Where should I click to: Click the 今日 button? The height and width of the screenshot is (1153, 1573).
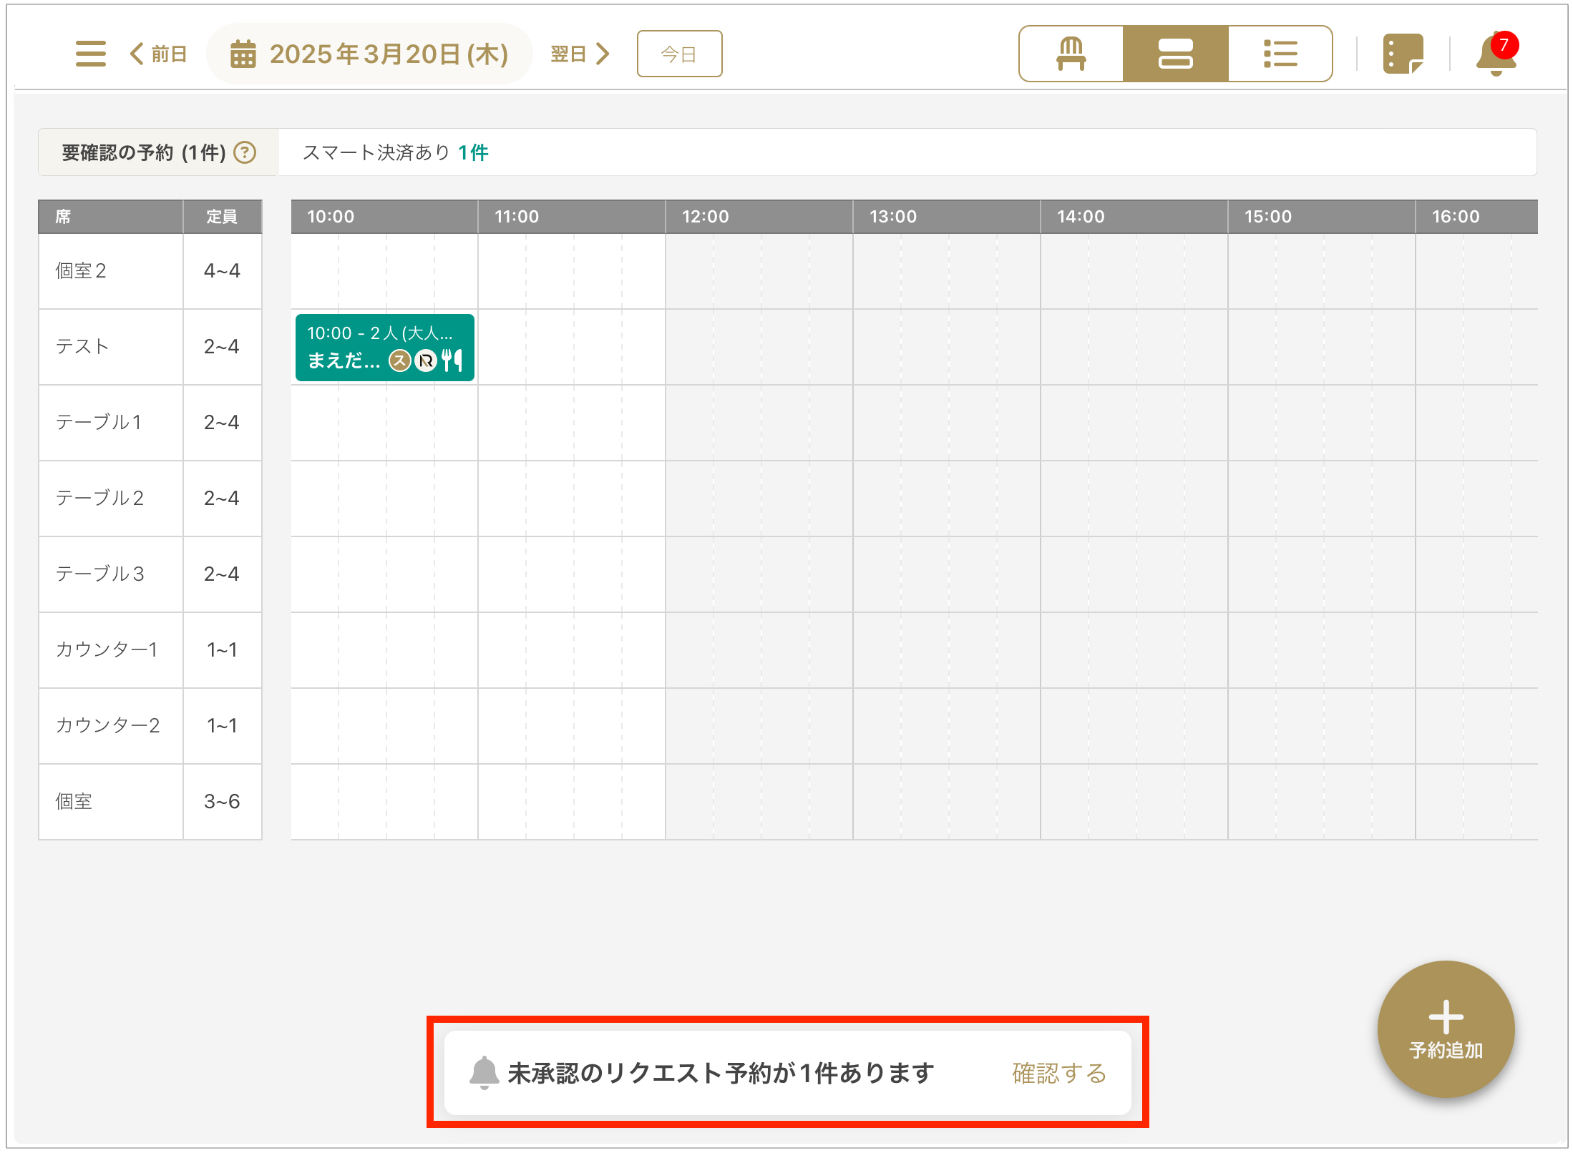point(678,54)
